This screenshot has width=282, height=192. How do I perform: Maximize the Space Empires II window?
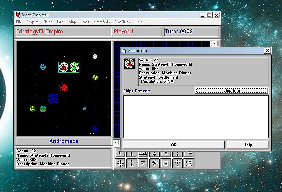[x=209, y=15]
